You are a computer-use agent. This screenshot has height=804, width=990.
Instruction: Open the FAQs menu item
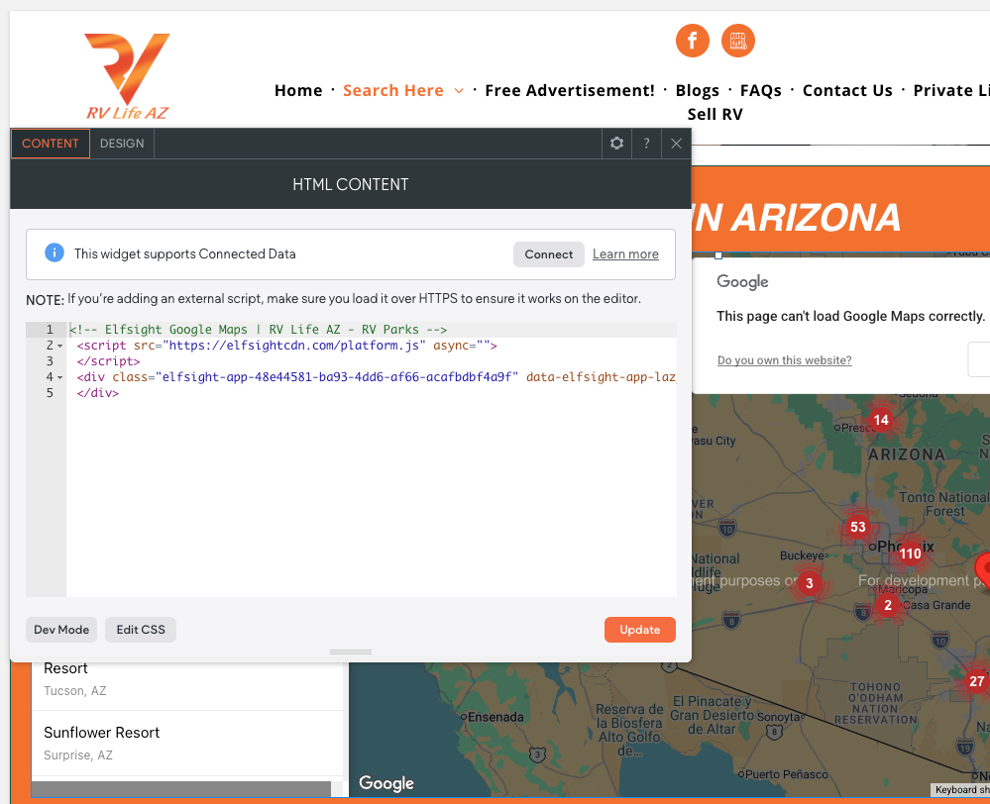pos(761,91)
